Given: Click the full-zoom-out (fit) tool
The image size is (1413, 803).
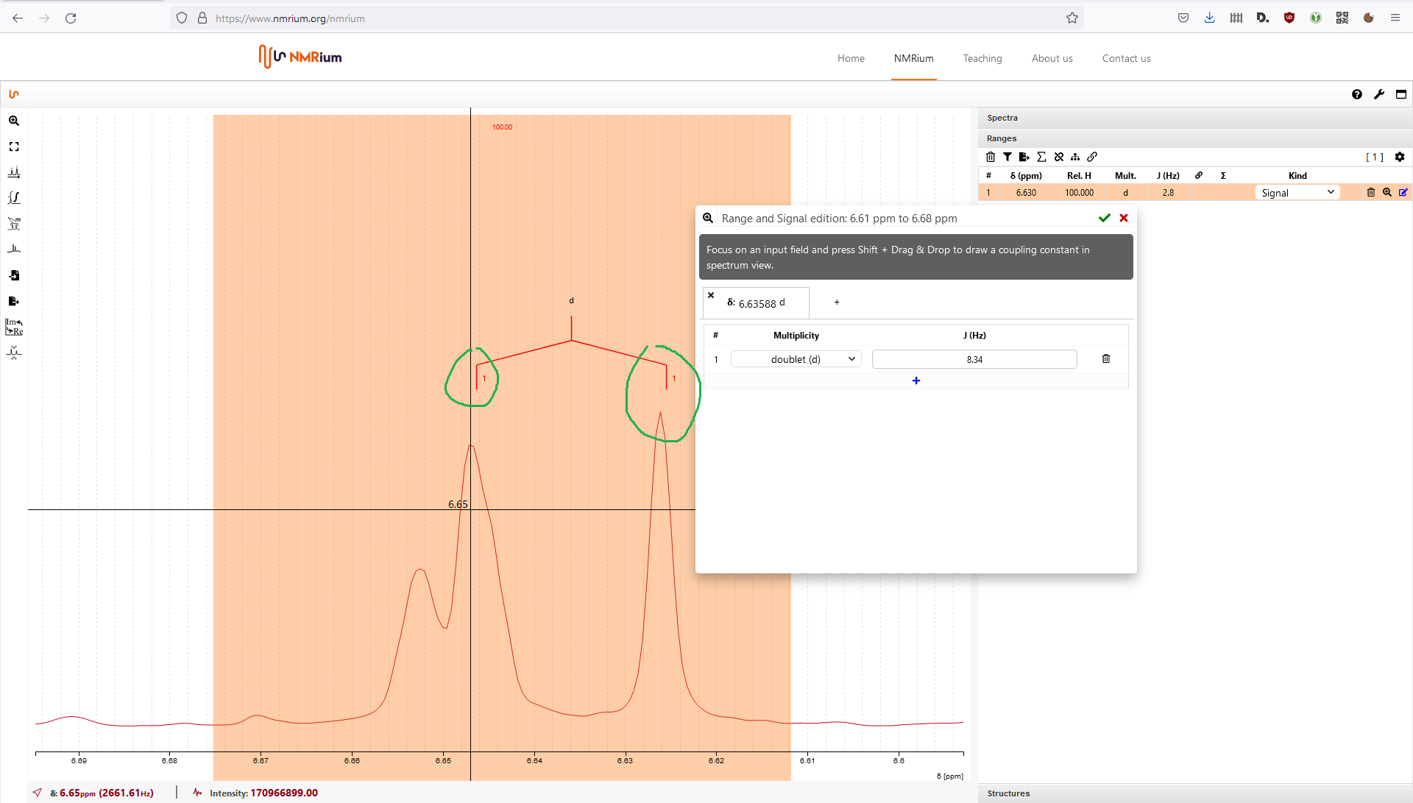Looking at the screenshot, I should (14, 146).
